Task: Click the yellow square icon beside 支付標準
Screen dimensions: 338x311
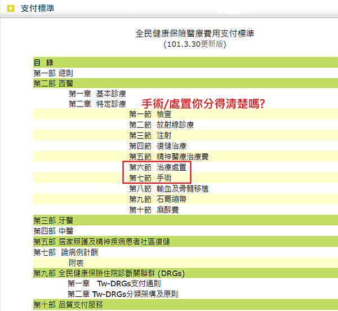Action: (x=11, y=8)
